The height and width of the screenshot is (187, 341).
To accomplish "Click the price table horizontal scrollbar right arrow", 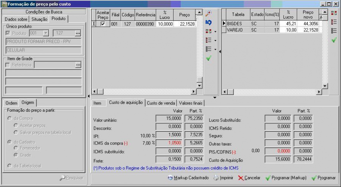I will (x=319, y=92).
